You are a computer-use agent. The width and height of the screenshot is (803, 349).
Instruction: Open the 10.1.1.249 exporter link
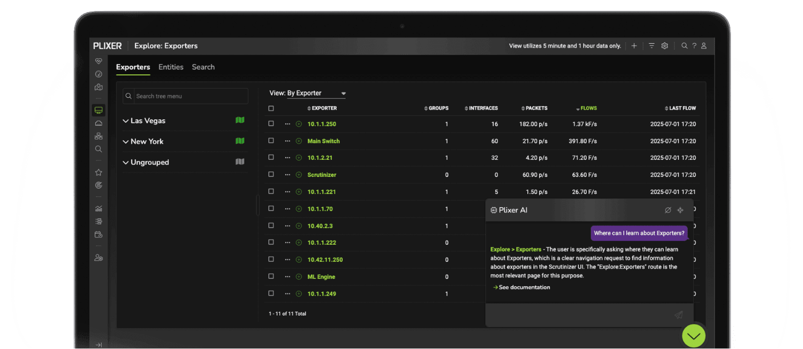(322, 294)
